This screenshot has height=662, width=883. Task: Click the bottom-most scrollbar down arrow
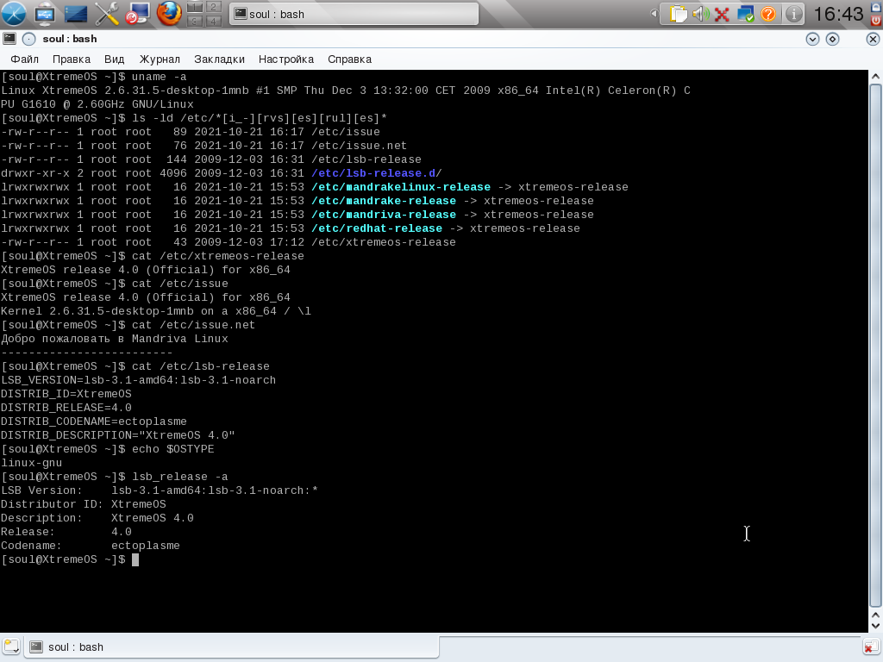pyautogui.click(x=875, y=626)
